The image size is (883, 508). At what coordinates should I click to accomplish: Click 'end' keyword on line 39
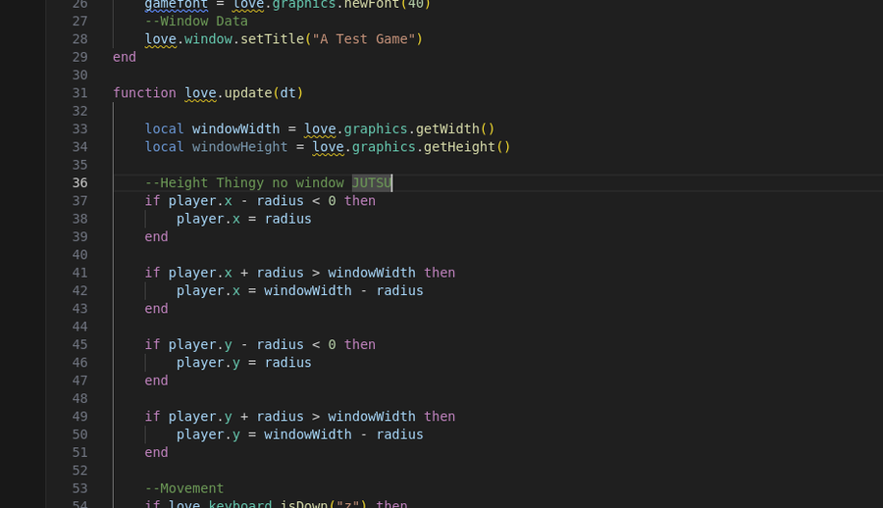click(156, 237)
